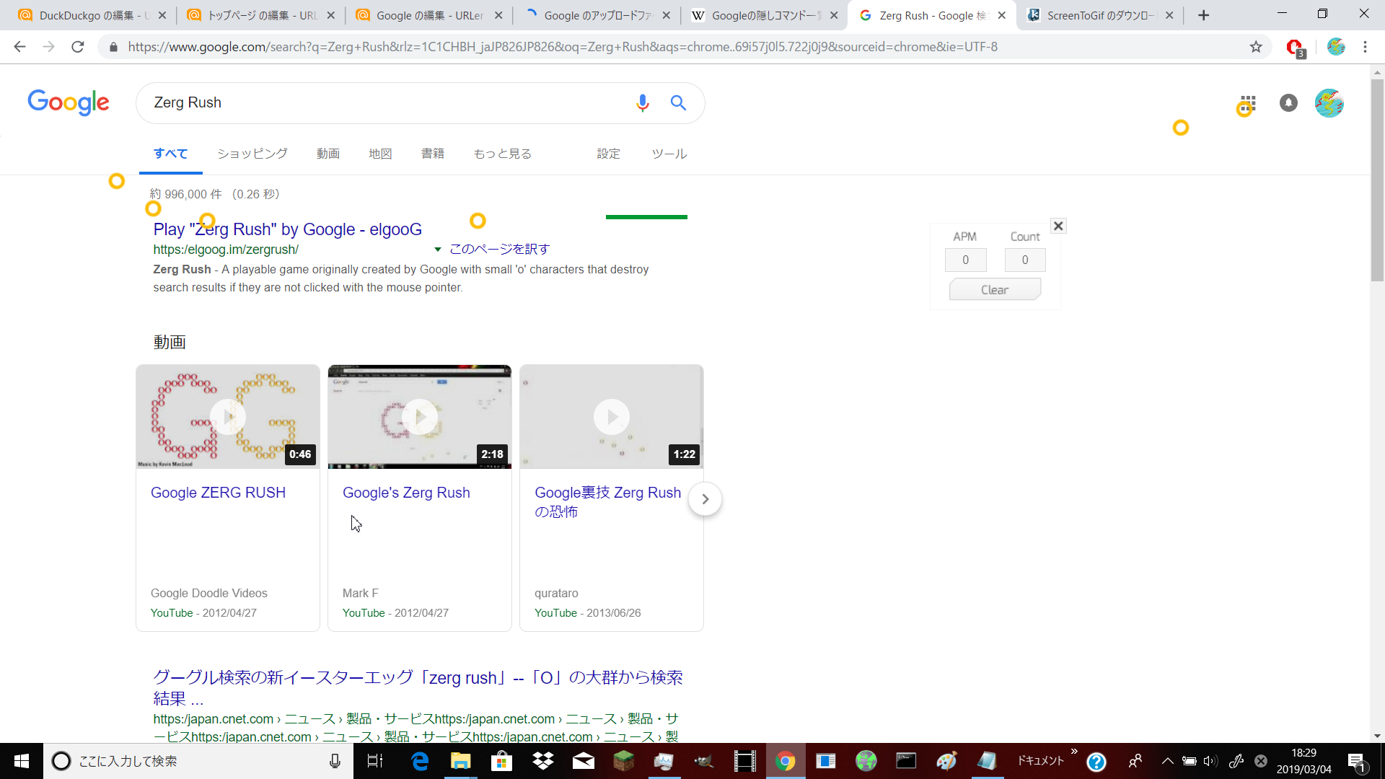The height and width of the screenshot is (779, 1385).
Task: Open the volume control in system tray
Action: tap(1210, 761)
